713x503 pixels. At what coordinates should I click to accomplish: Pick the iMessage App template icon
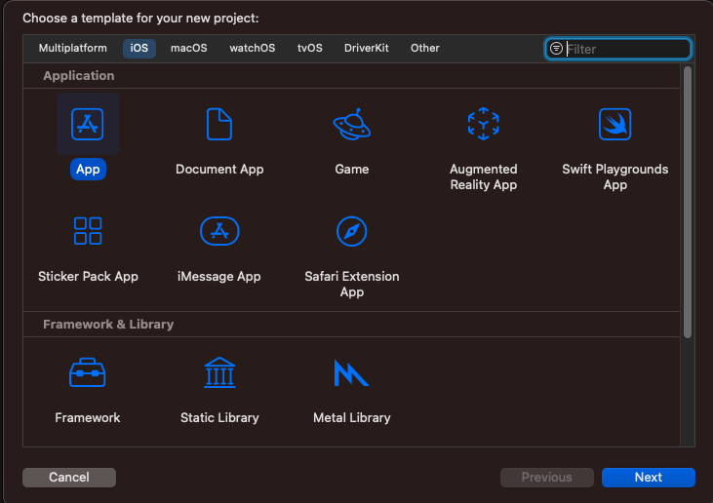(219, 231)
